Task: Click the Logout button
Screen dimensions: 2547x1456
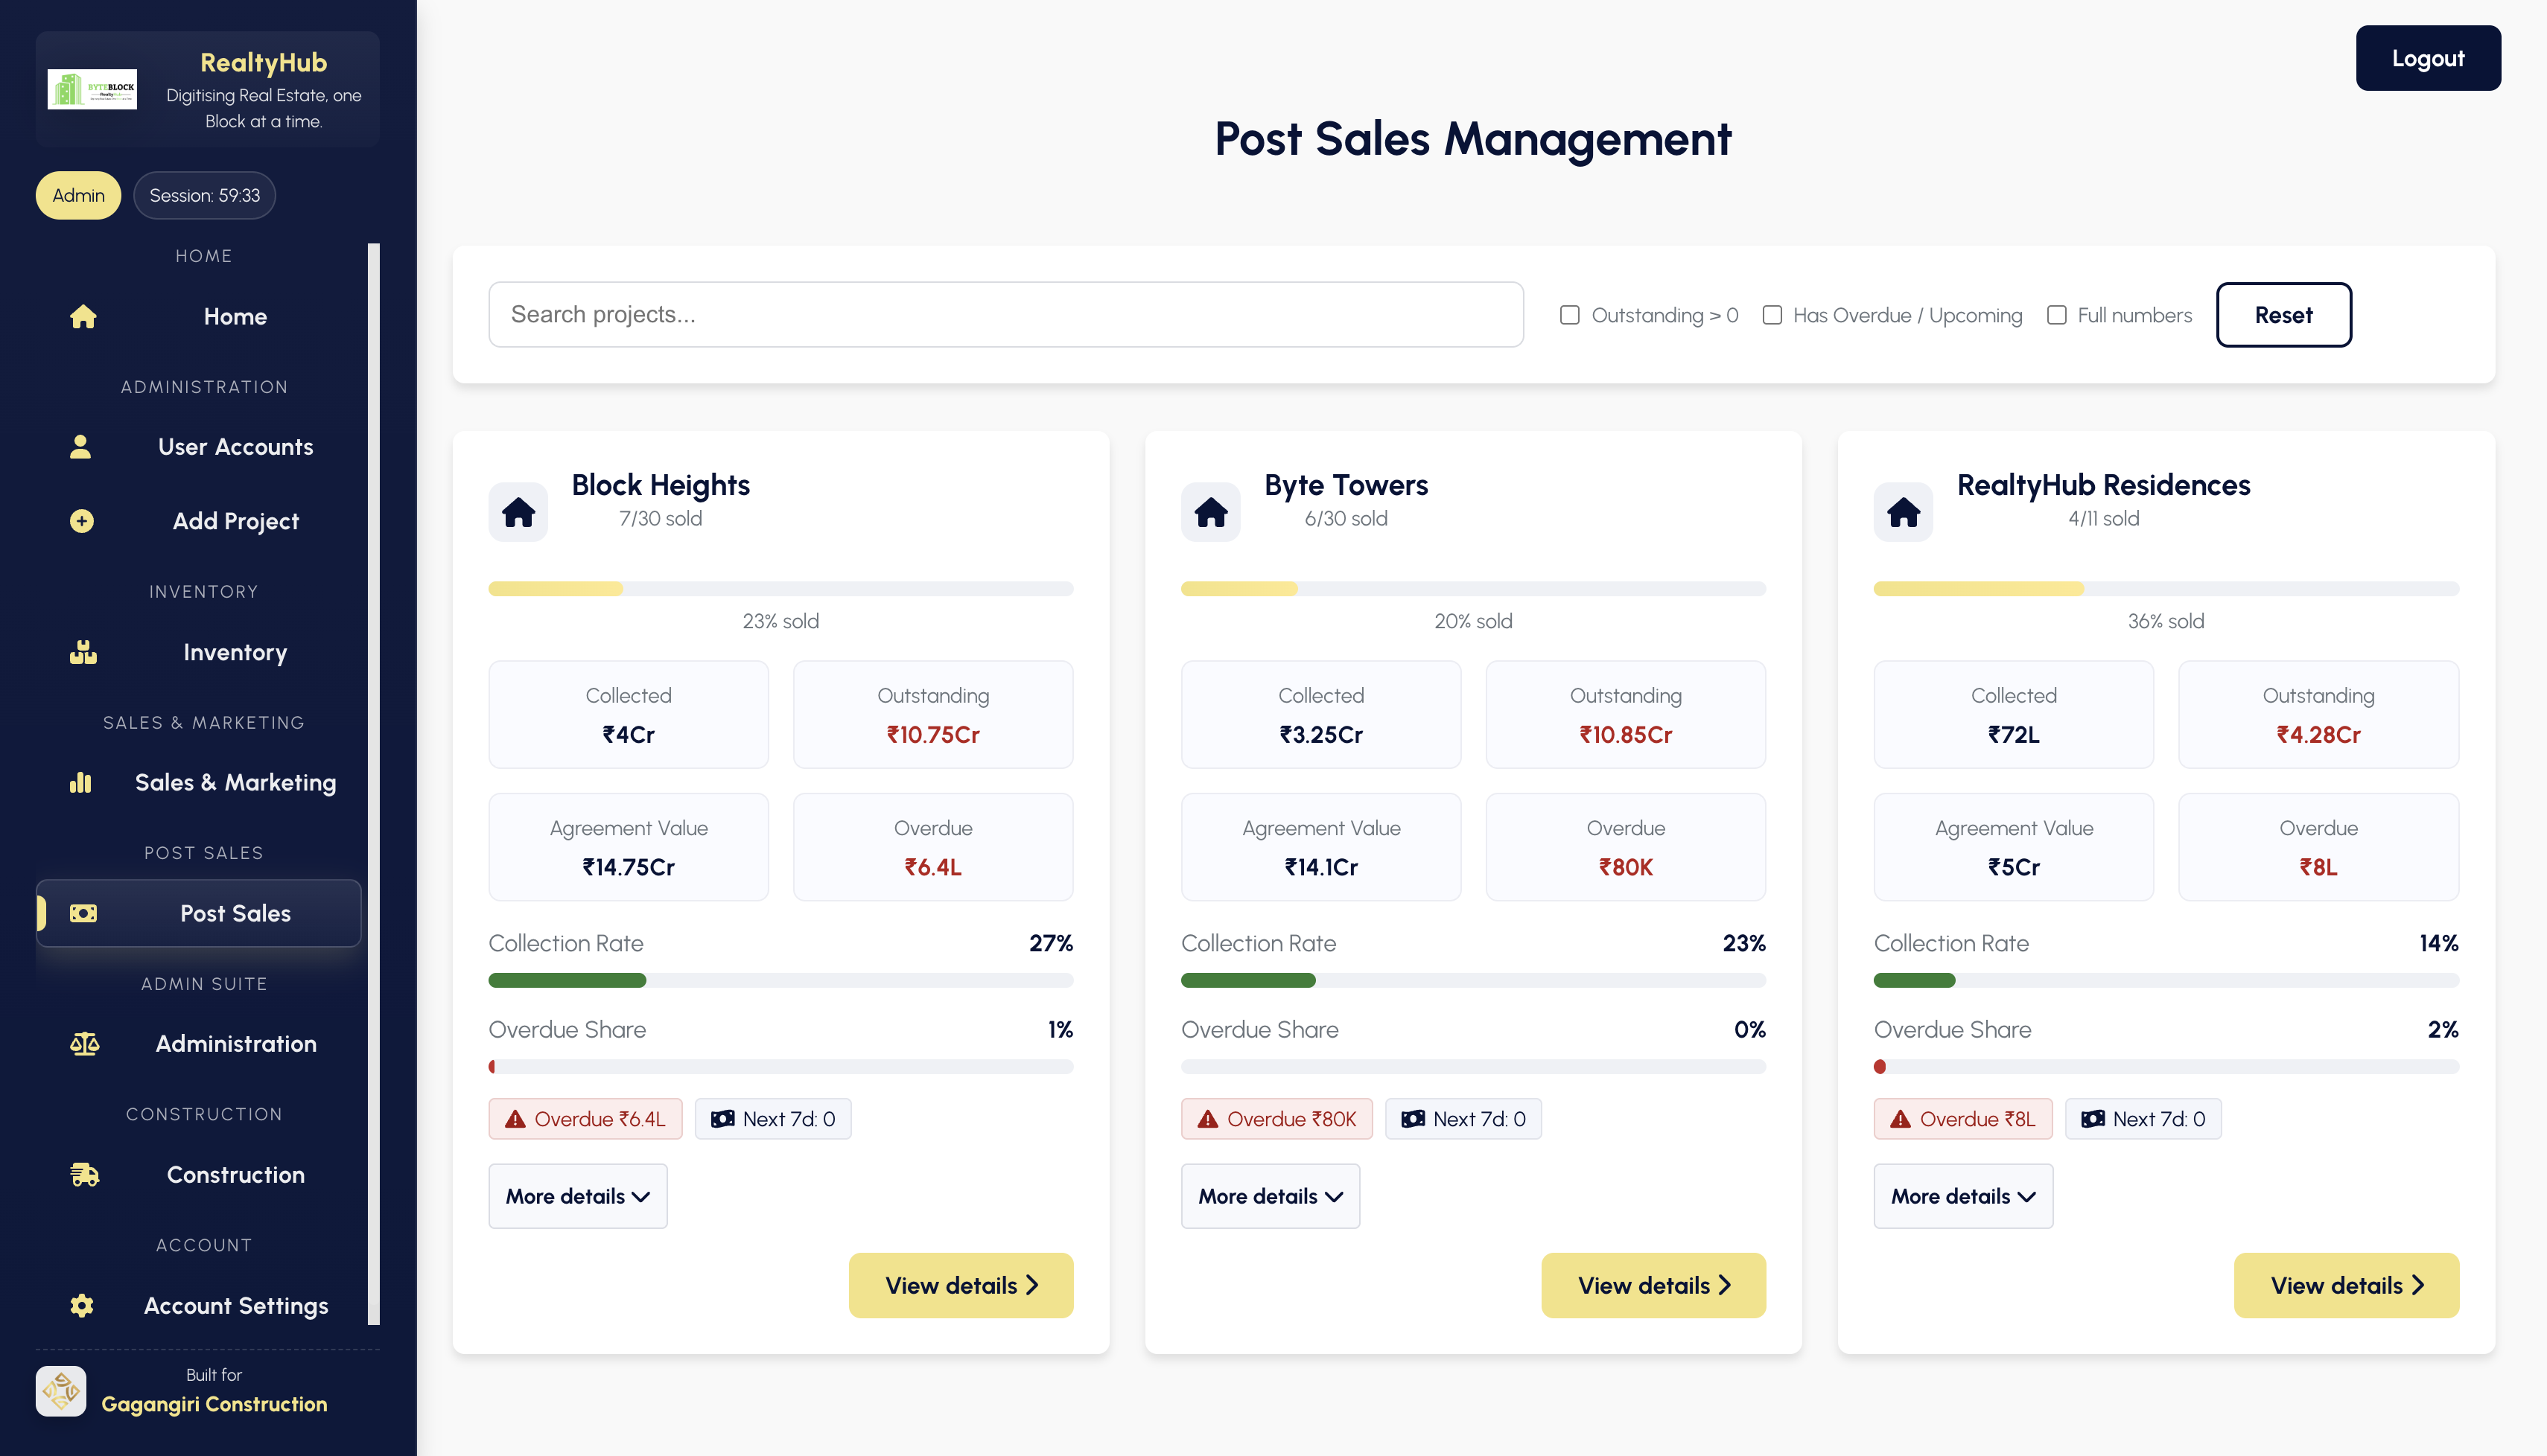Action: click(2428, 57)
